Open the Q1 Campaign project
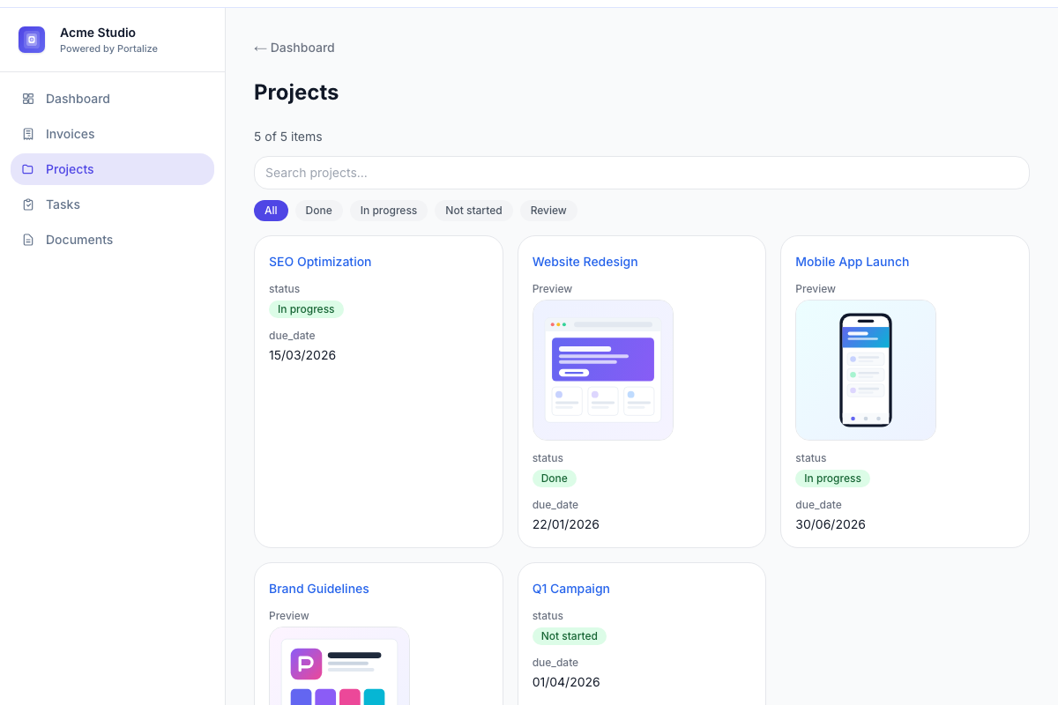Image resolution: width=1058 pixels, height=705 pixels. click(571, 589)
